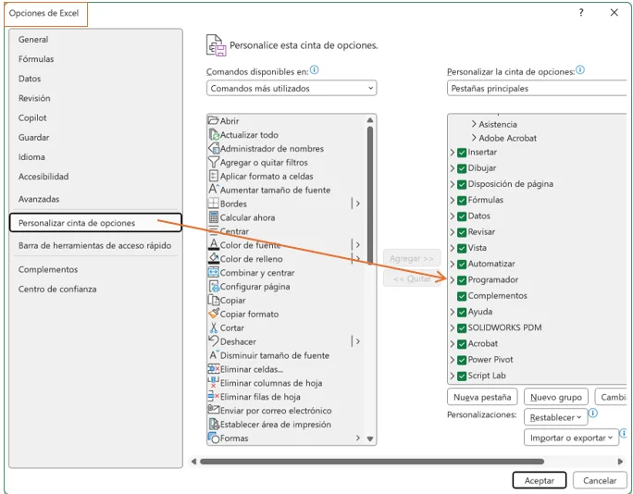Click the Configurar página icon

pos(214,286)
